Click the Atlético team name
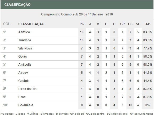This screenshot has width=154, height=118. 24,32
